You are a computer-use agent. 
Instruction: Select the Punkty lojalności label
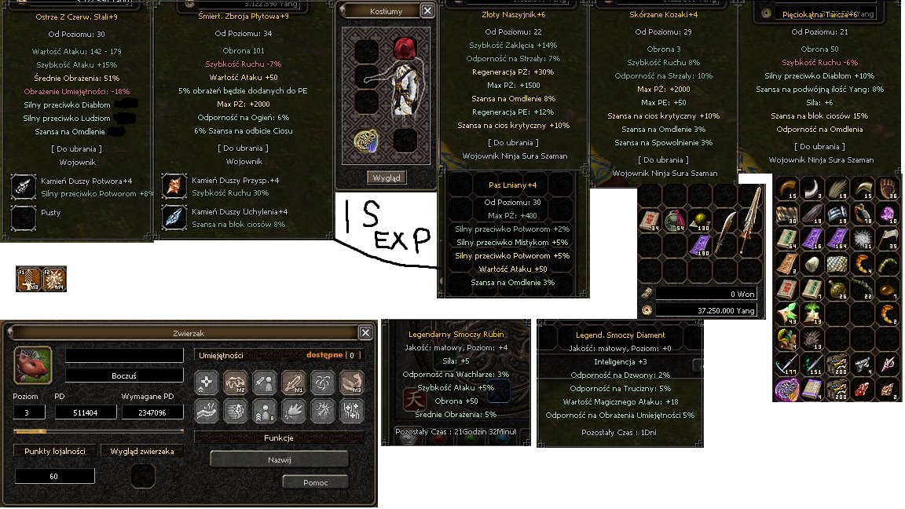click(x=55, y=452)
